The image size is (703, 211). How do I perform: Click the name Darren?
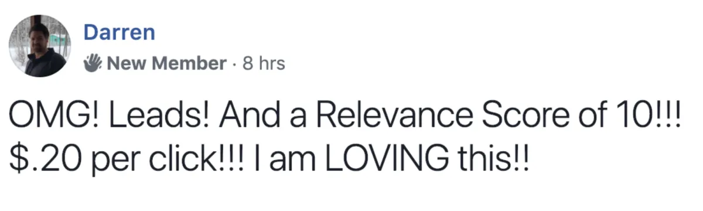[120, 33]
